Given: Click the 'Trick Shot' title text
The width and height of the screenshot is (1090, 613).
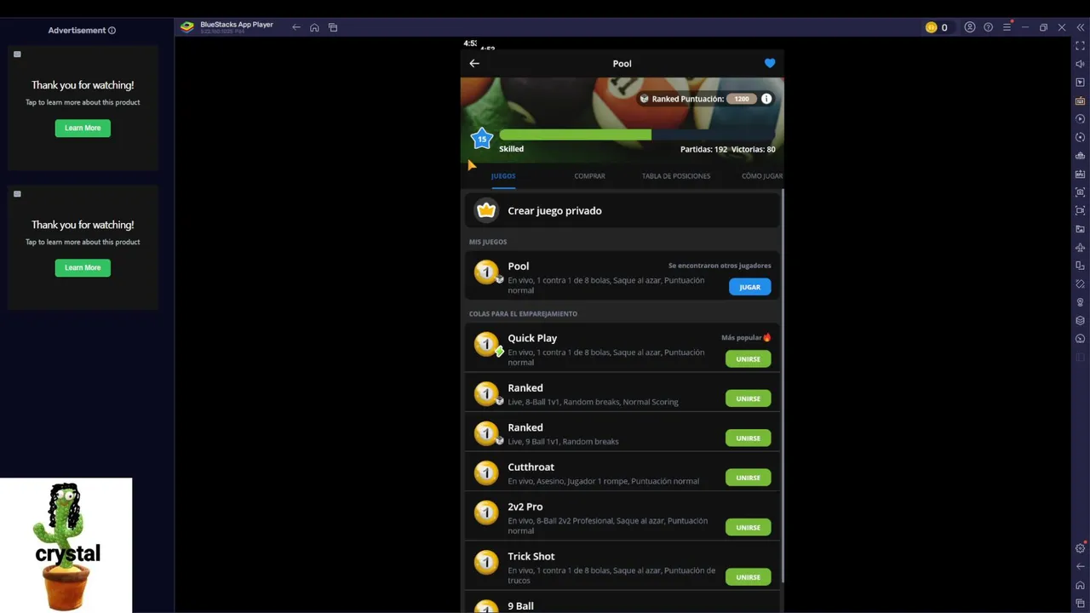Looking at the screenshot, I should click(x=531, y=557).
